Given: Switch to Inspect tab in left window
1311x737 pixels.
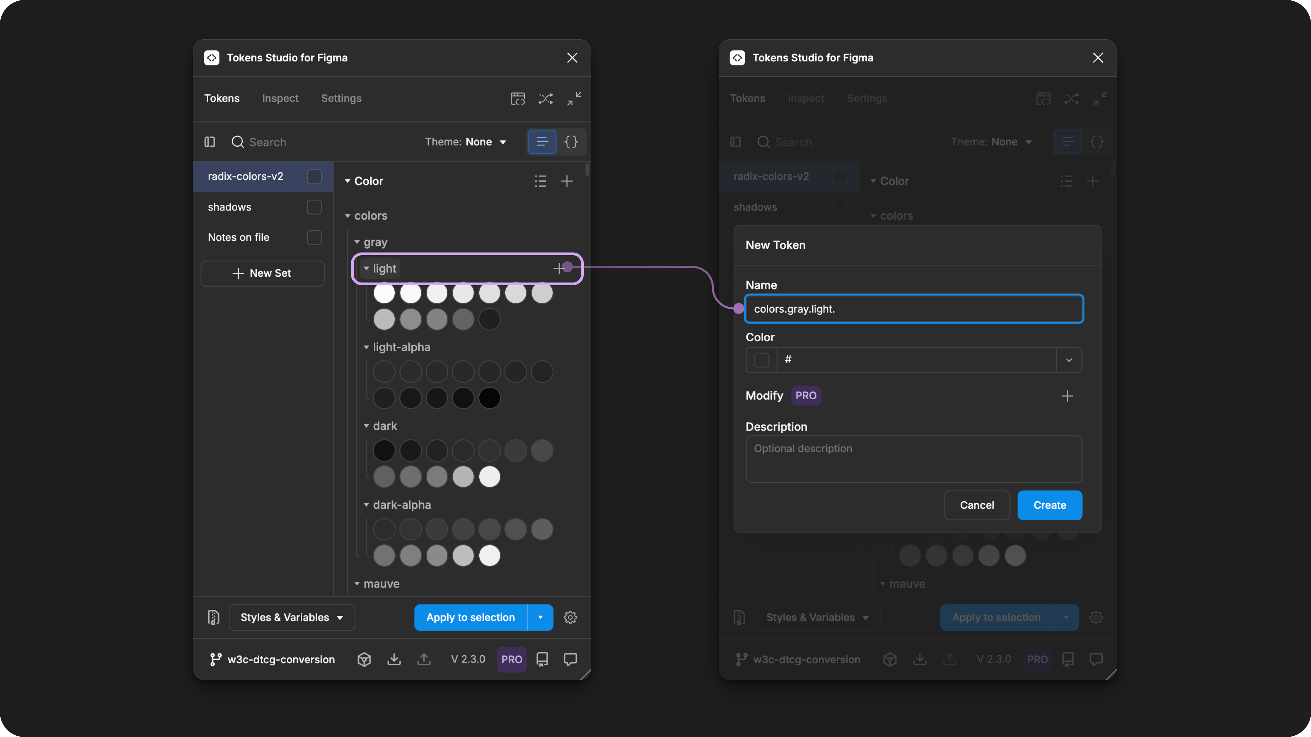Looking at the screenshot, I should coord(280,99).
